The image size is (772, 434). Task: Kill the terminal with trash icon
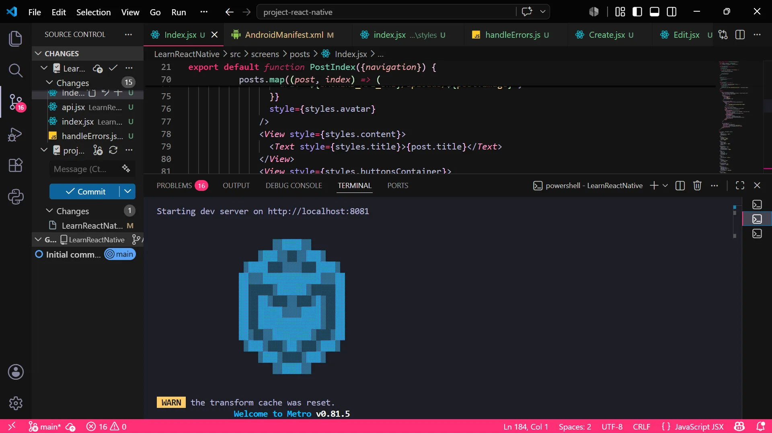pyautogui.click(x=697, y=185)
